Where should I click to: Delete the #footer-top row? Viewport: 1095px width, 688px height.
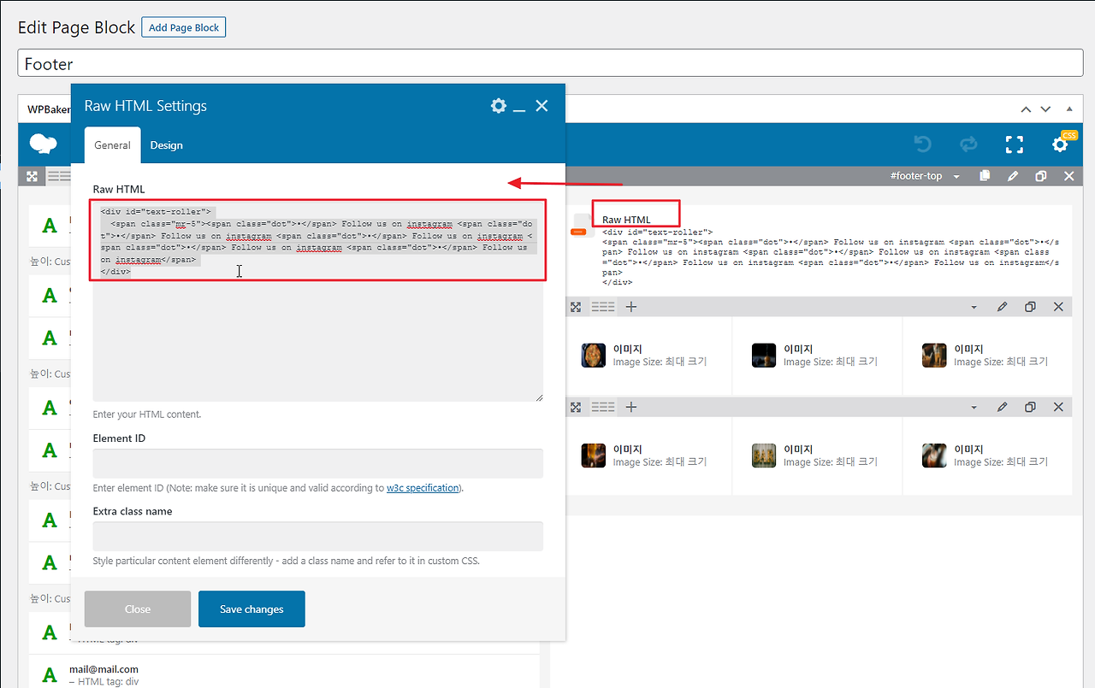pos(1068,176)
